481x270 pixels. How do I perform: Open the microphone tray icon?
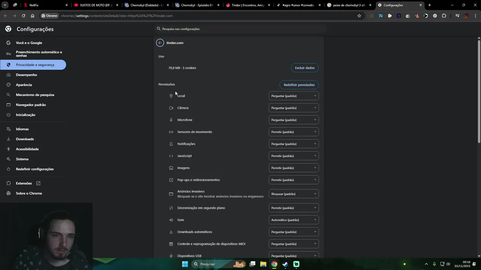434,264
